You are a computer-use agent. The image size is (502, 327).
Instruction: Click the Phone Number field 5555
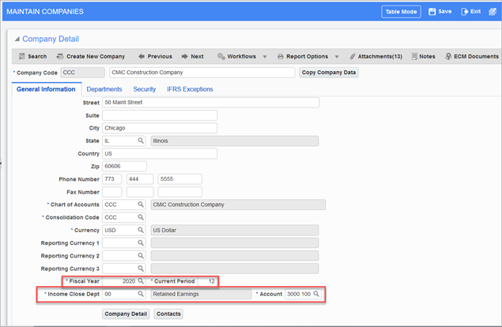(180, 179)
